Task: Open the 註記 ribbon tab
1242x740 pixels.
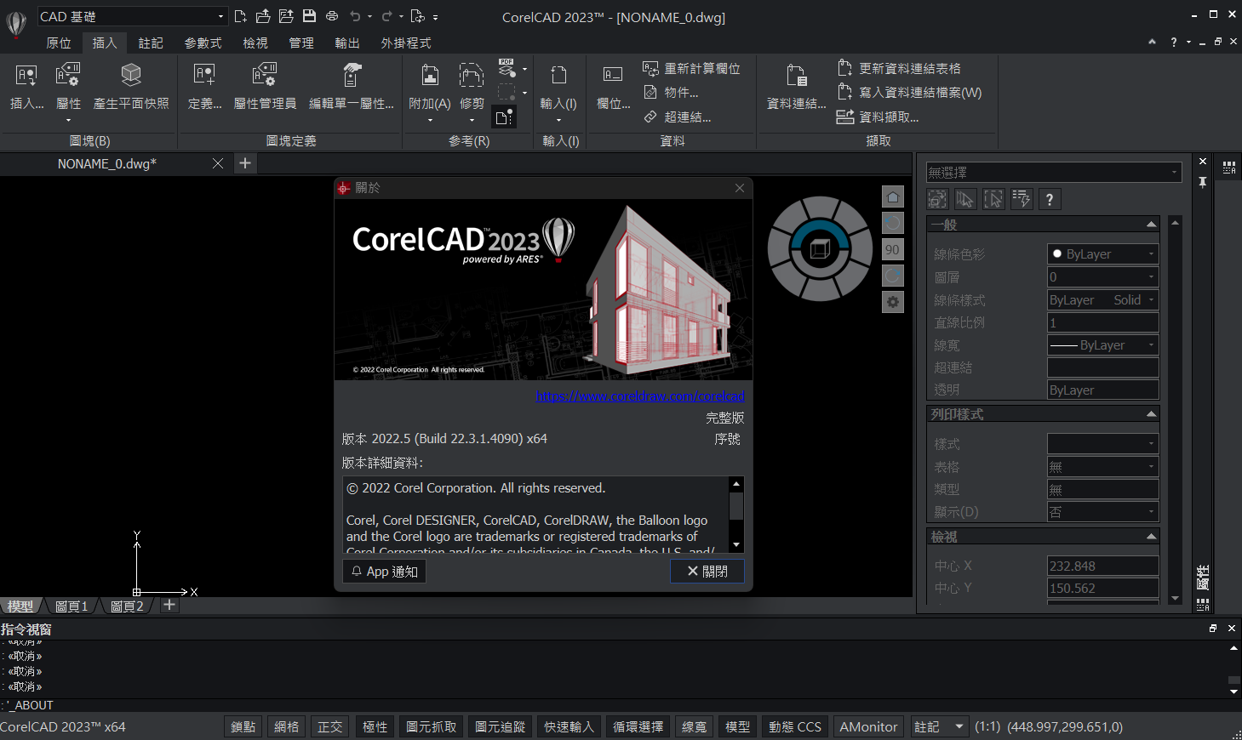Action: click(151, 43)
